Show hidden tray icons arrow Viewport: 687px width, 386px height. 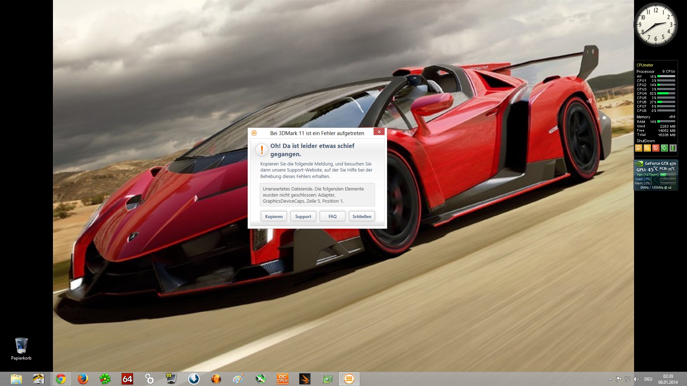(610, 379)
